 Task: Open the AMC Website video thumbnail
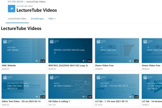coord(24,51)
